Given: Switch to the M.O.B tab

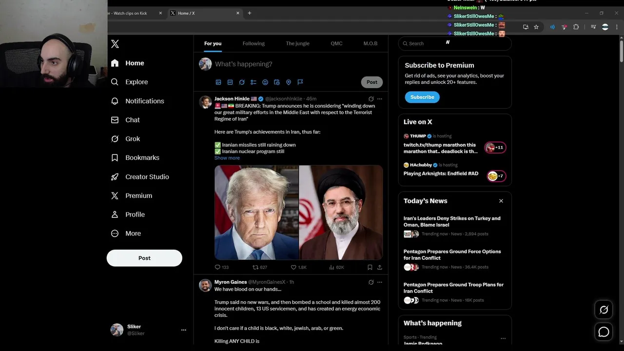Looking at the screenshot, I should (x=370, y=43).
